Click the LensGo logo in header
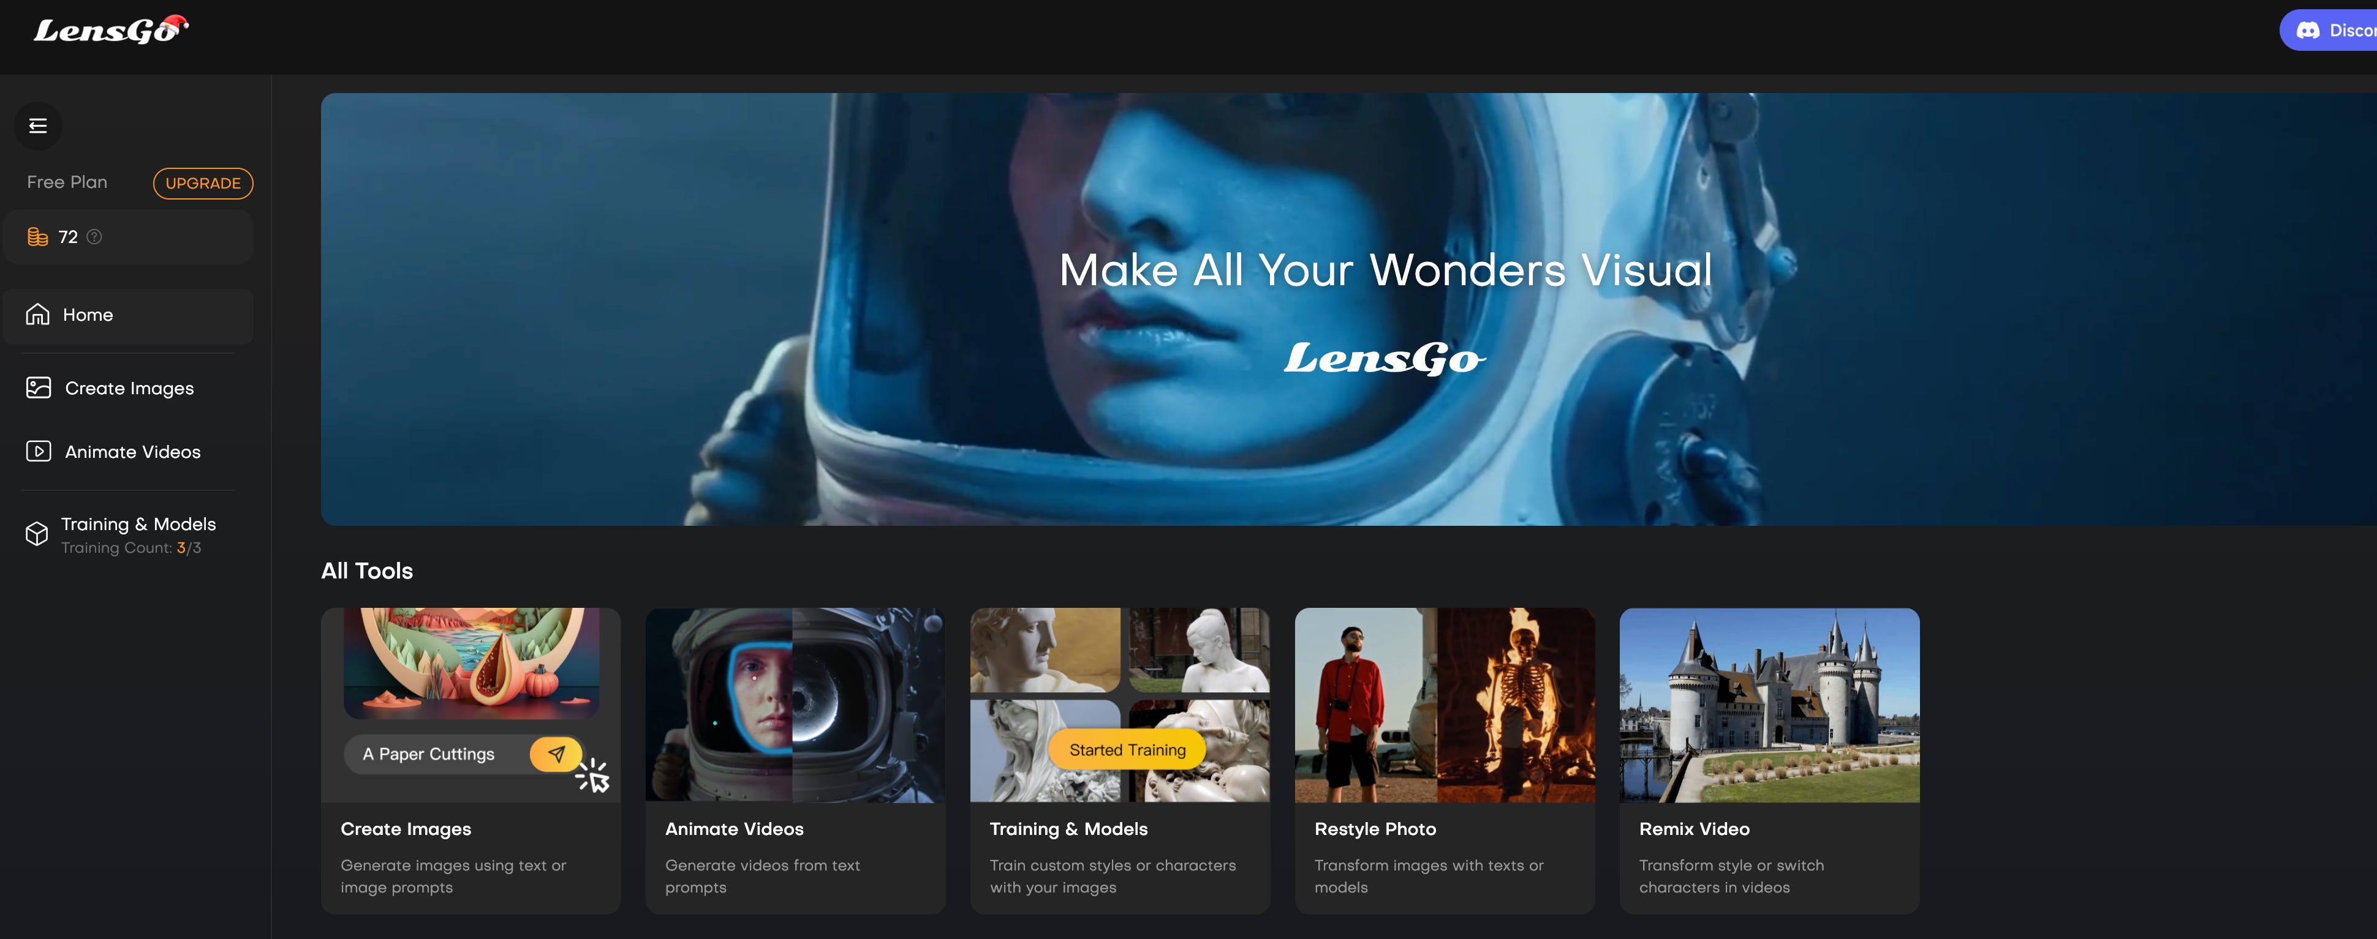This screenshot has width=2377, height=939. pyautogui.click(x=111, y=29)
